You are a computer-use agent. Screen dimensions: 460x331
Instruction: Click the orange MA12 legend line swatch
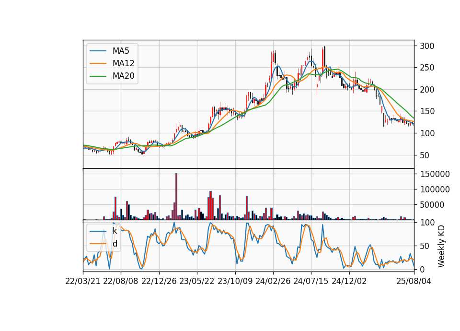tap(98, 63)
